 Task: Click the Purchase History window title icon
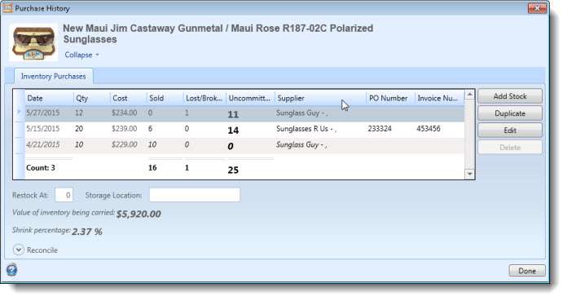pyautogui.click(x=7, y=8)
